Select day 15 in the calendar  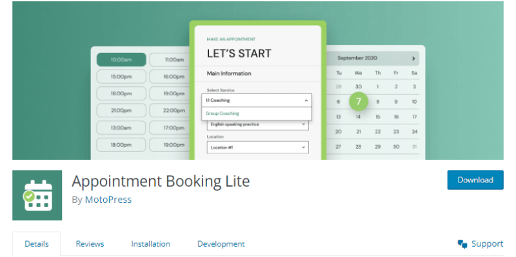pos(377,117)
